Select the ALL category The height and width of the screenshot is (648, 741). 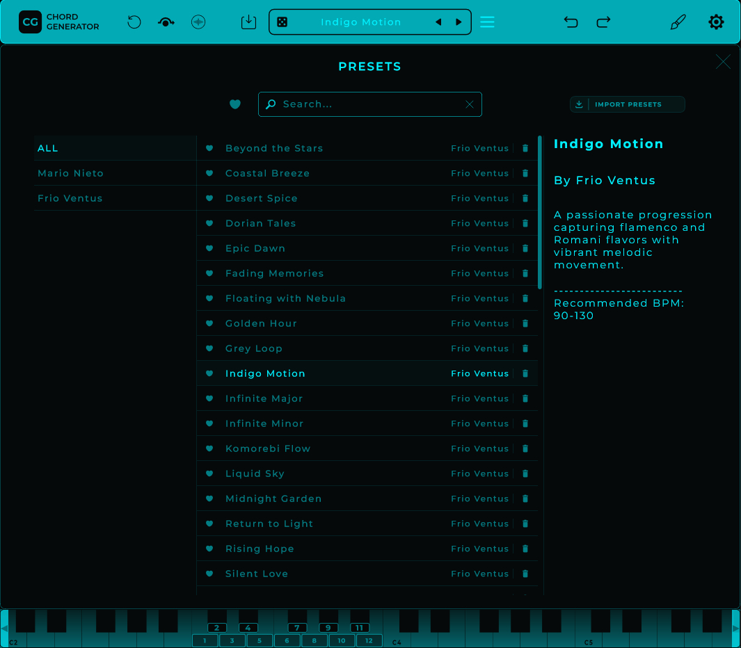pos(115,148)
